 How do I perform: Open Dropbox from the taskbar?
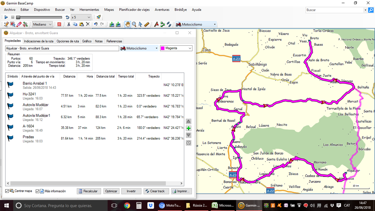151,205
